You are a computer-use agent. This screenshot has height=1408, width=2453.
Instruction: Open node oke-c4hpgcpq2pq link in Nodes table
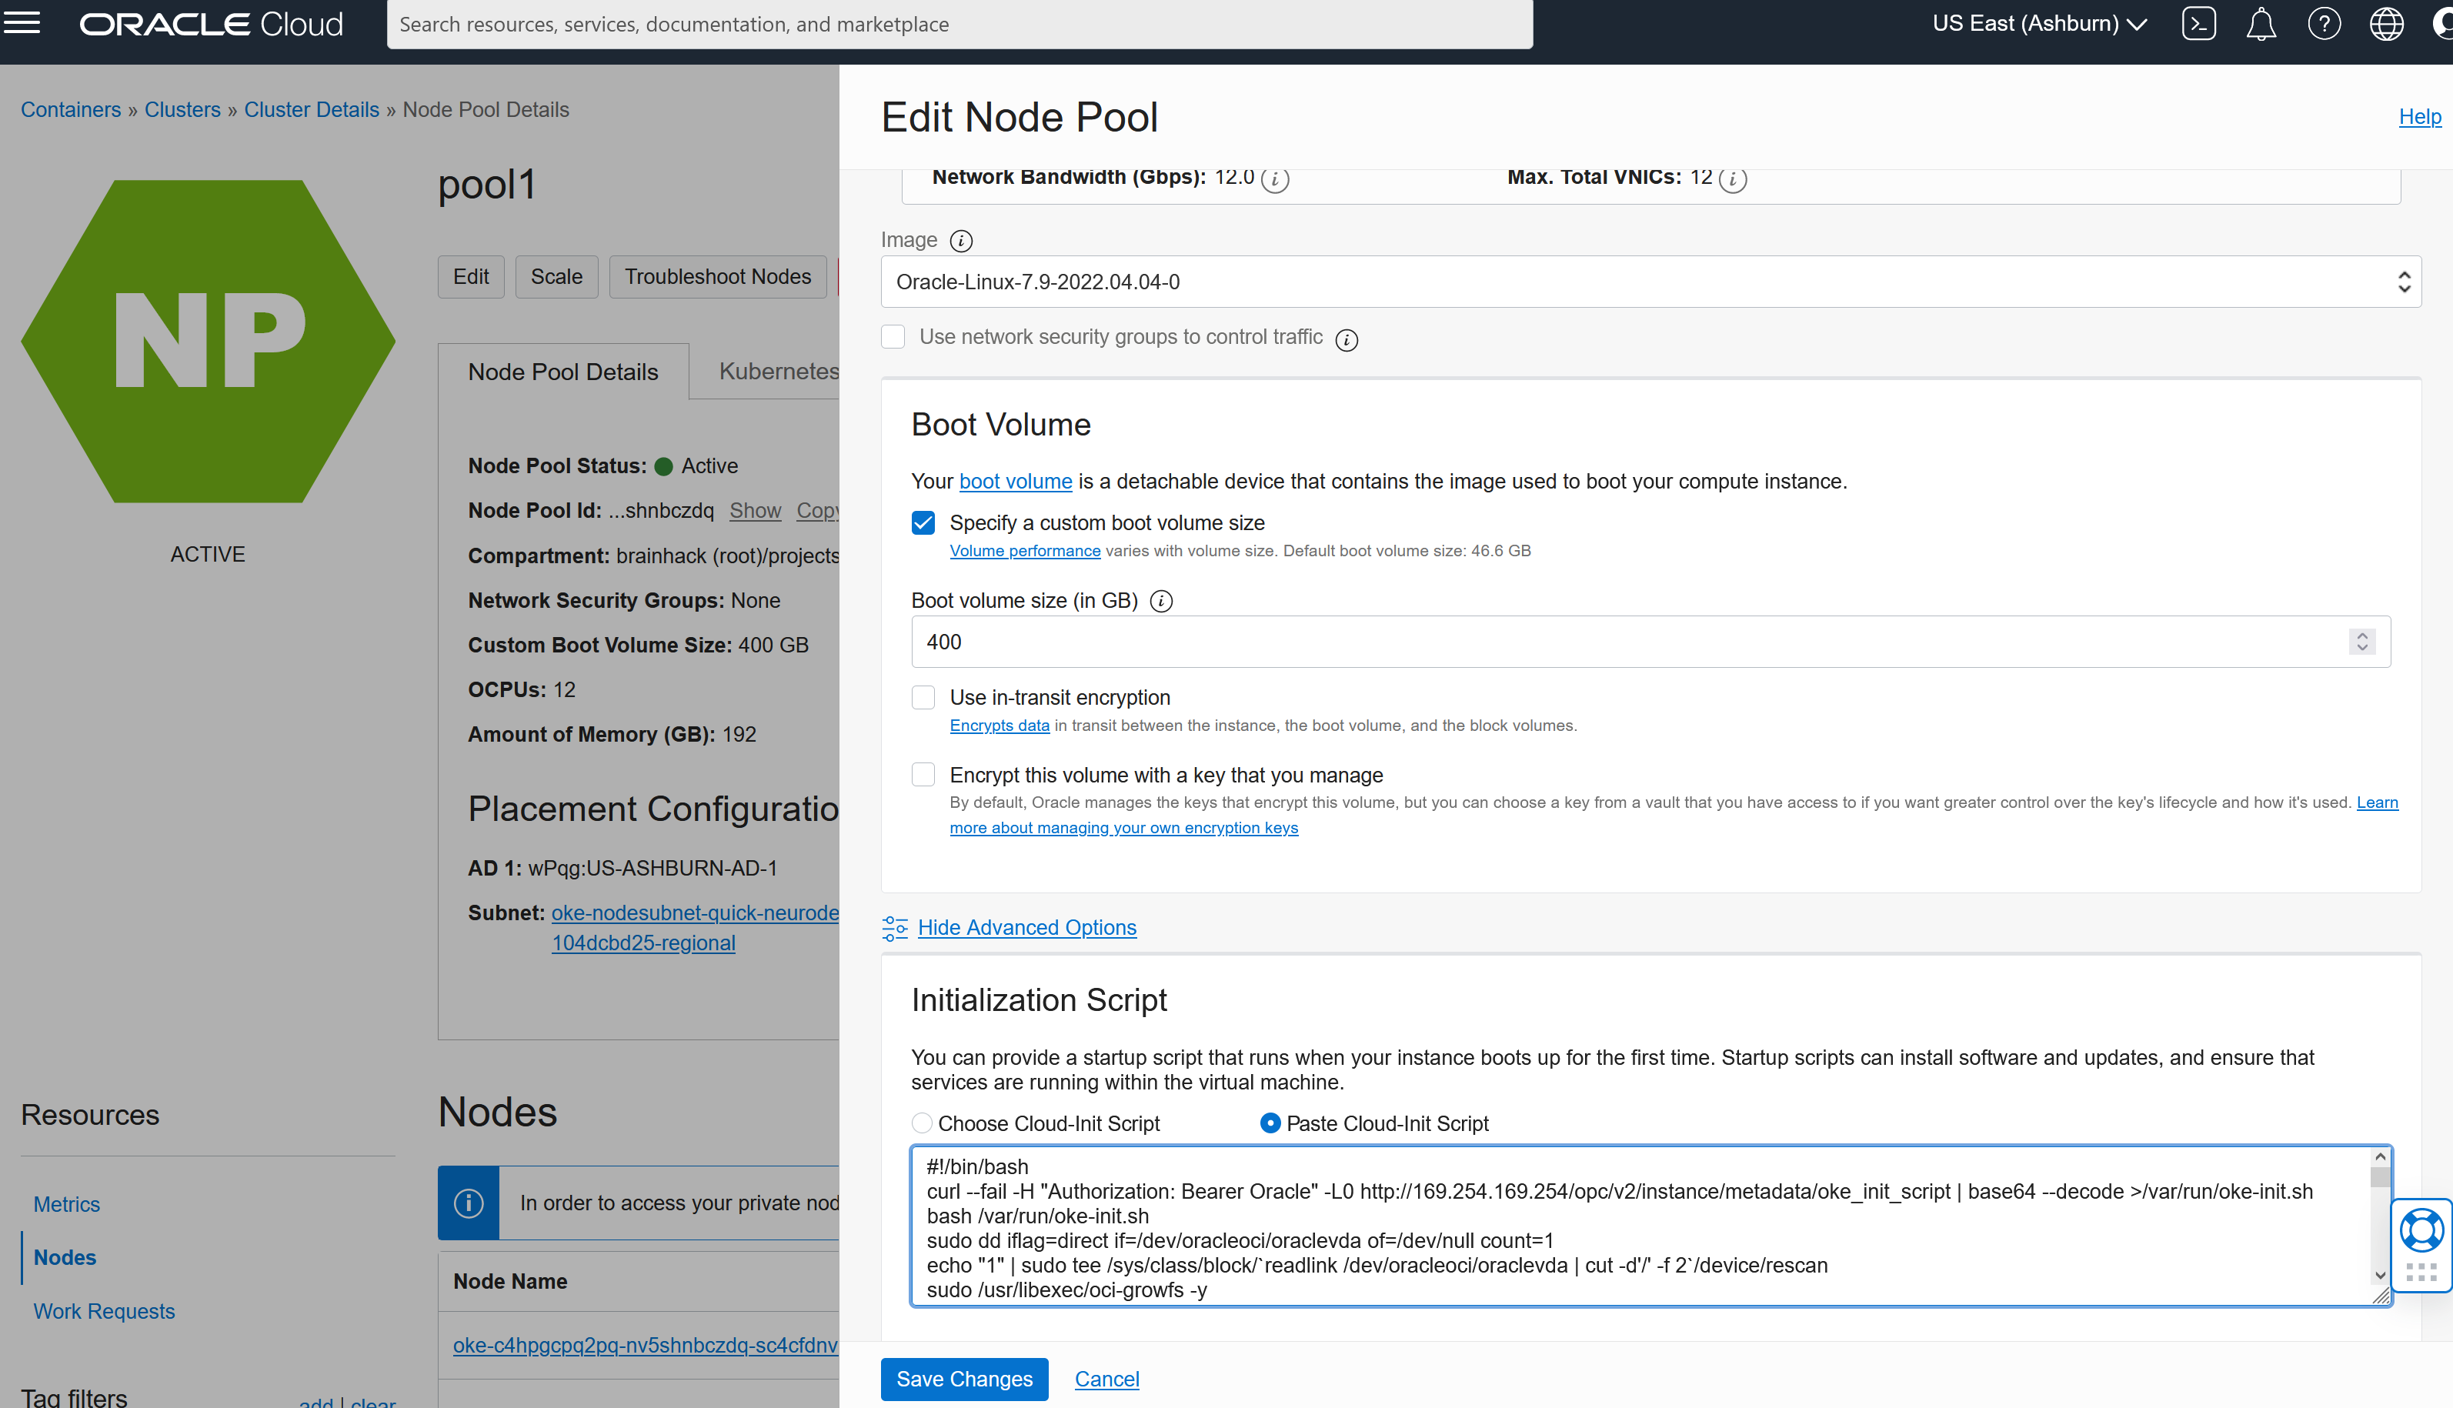pyautogui.click(x=645, y=1345)
